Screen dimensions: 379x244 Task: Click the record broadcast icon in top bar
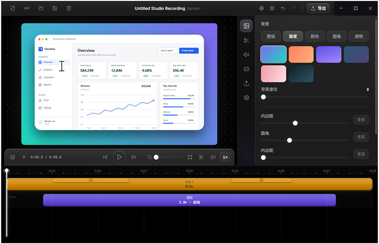coord(27,8)
